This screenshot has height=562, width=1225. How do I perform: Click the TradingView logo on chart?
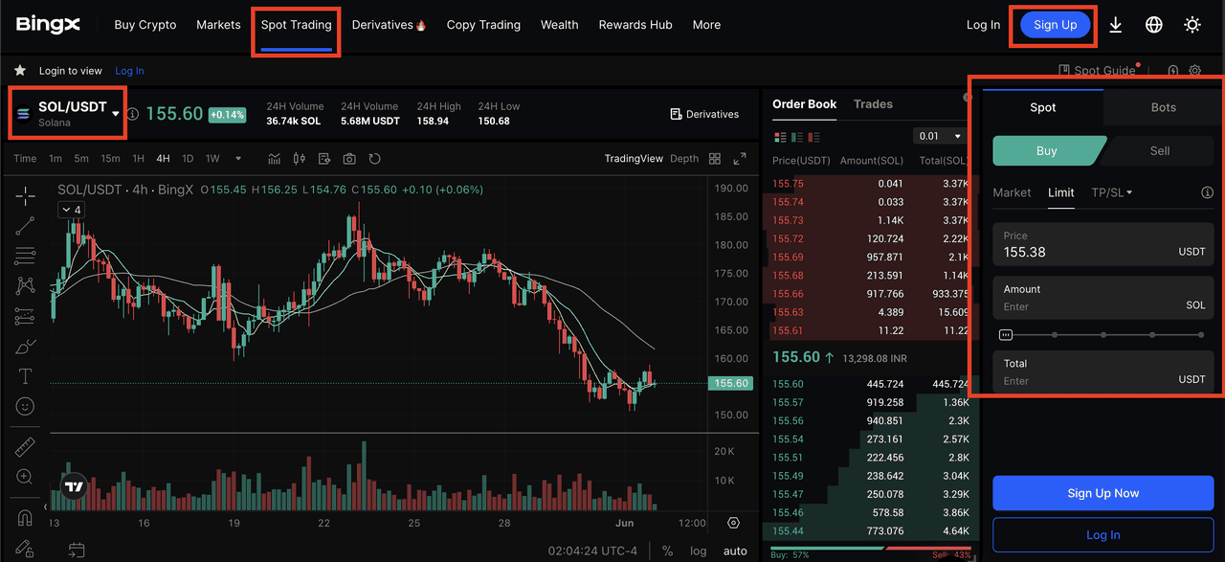[75, 486]
